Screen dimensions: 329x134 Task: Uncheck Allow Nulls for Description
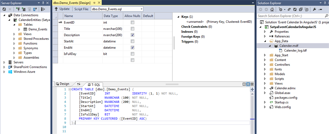(132, 35)
